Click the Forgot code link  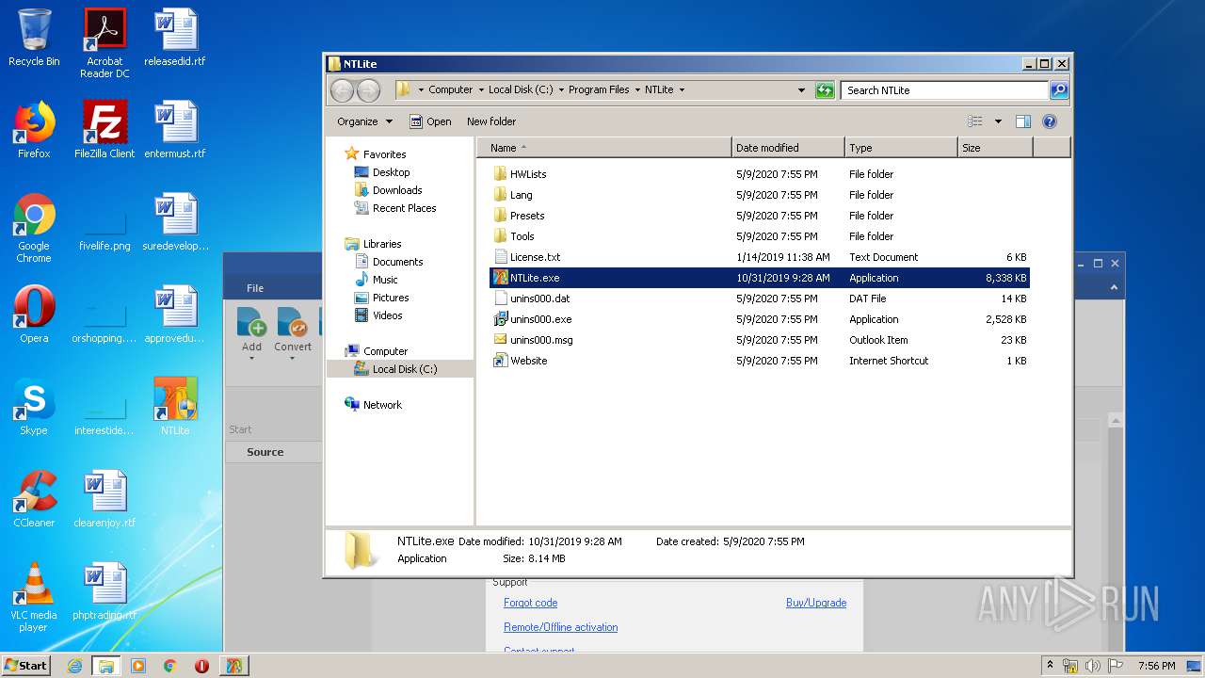531,603
